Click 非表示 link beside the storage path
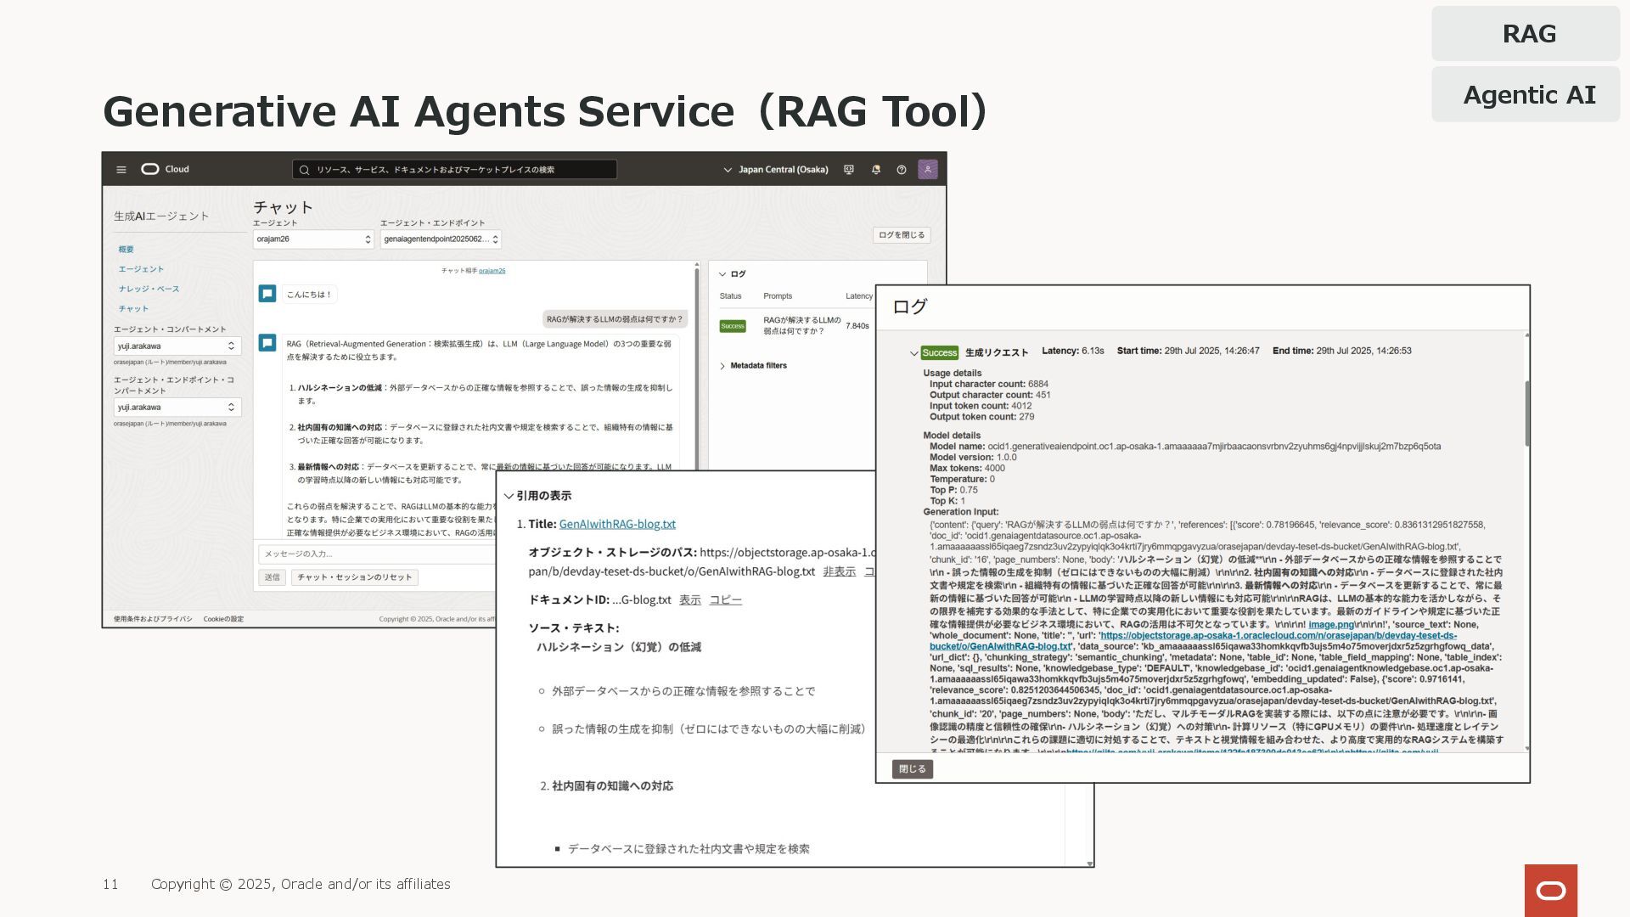Image resolution: width=1630 pixels, height=917 pixels. pyautogui.click(x=839, y=572)
